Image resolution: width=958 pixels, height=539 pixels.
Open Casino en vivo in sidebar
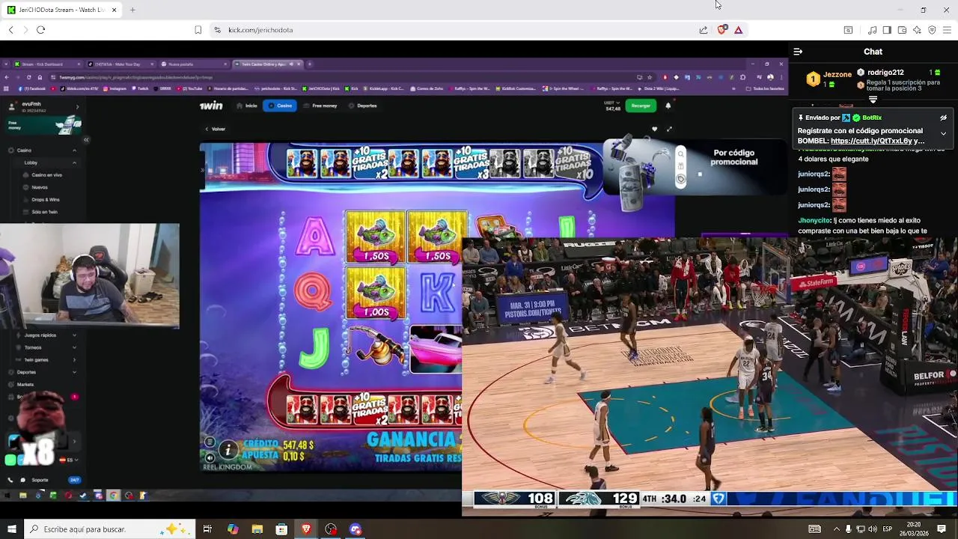(x=46, y=175)
